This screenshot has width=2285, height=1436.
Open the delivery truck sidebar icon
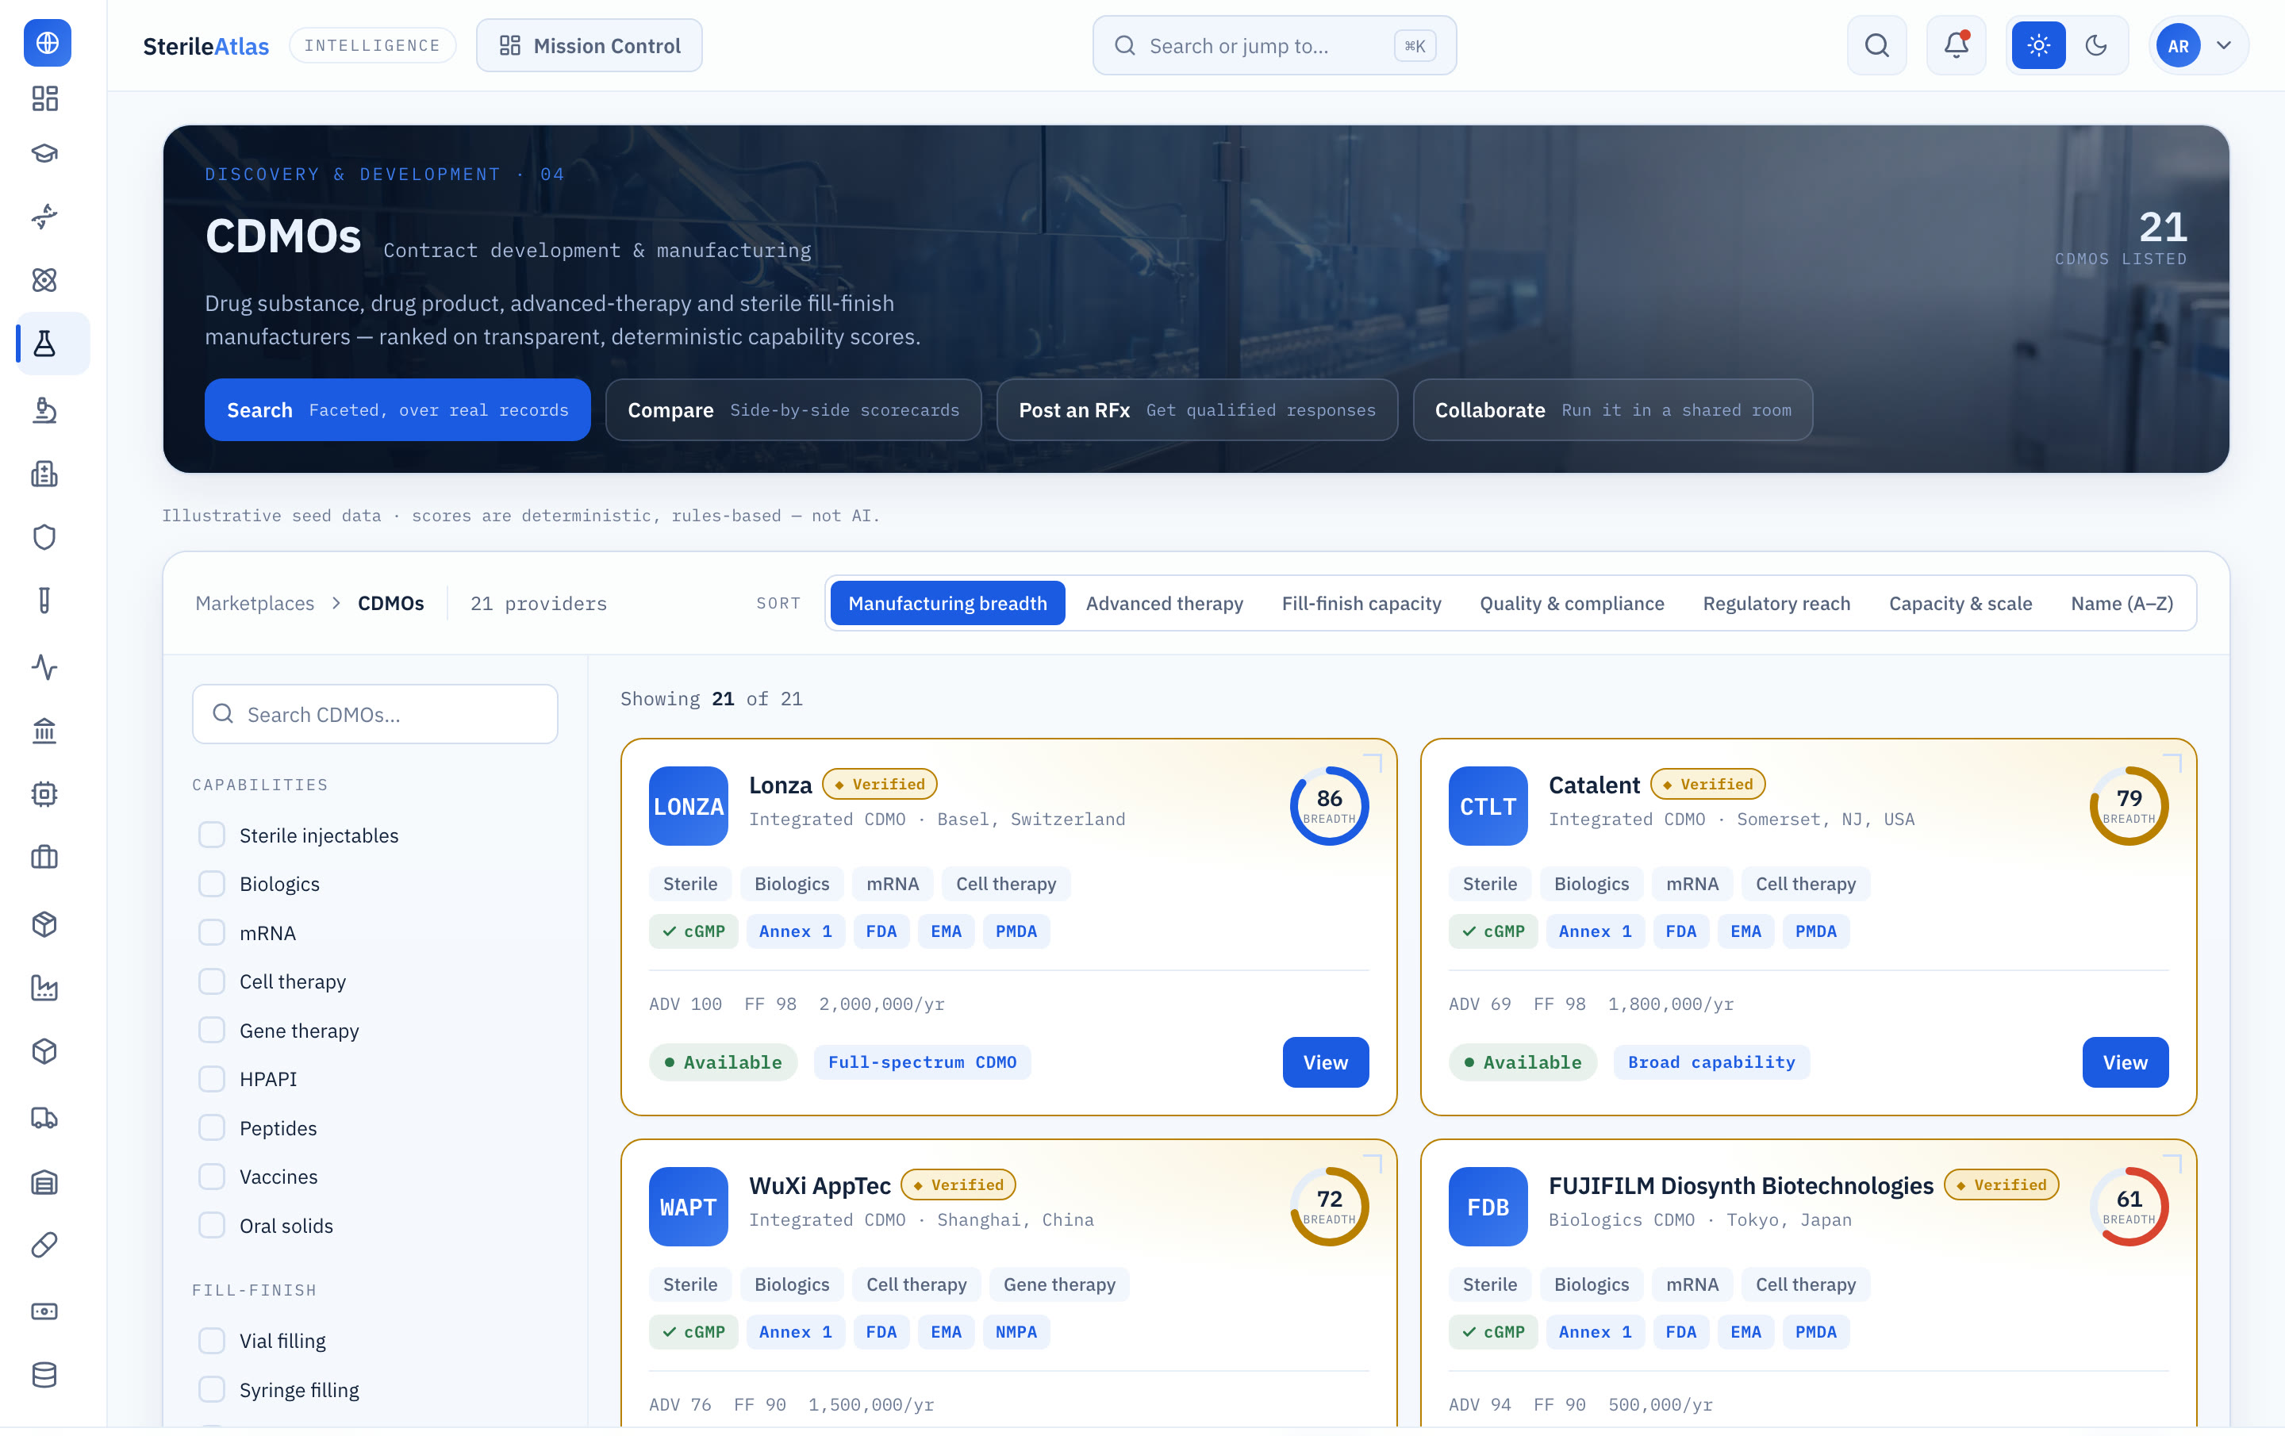[x=44, y=1118]
